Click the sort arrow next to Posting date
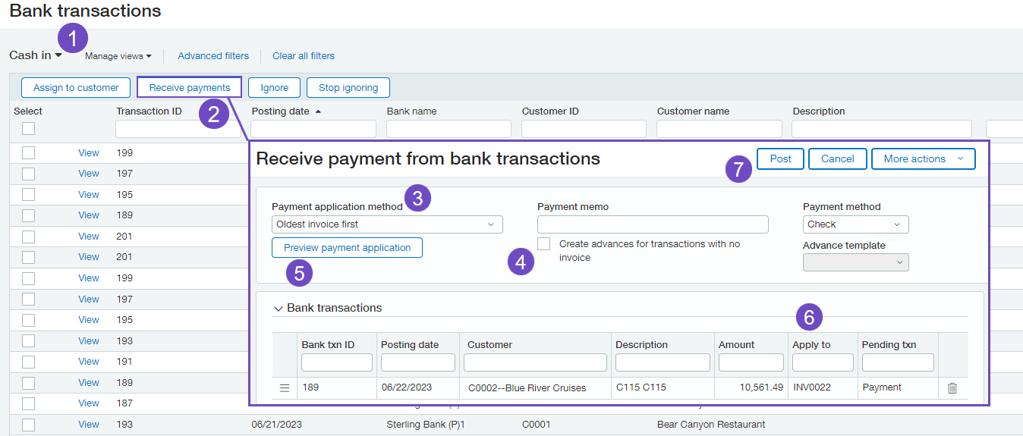Image resolution: width=1023 pixels, height=436 pixels. click(x=318, y=111)
